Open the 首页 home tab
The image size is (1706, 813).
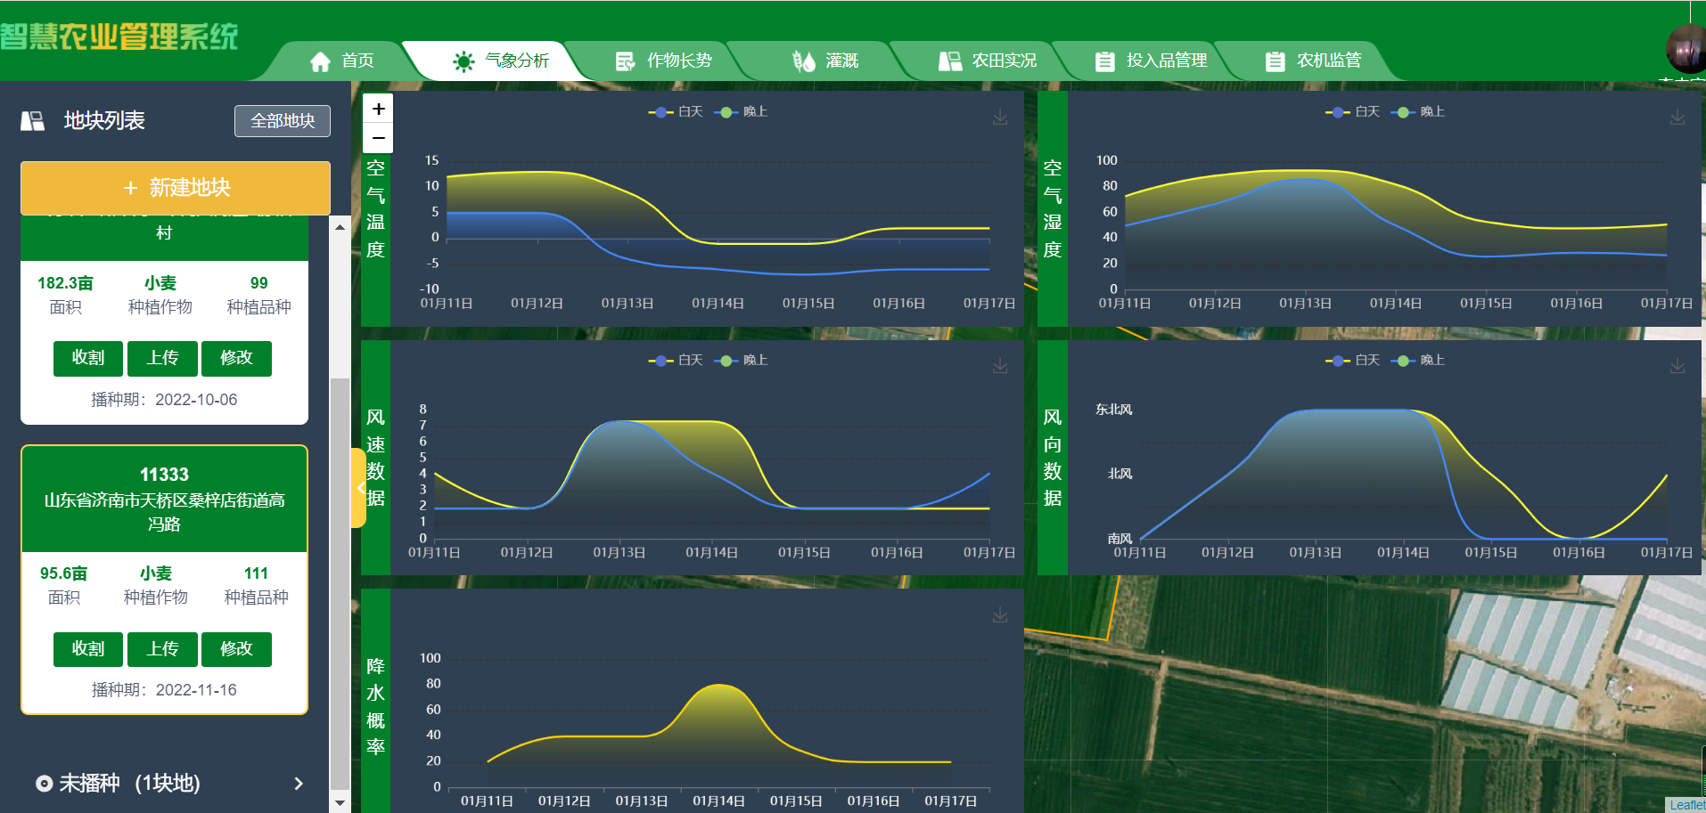341,61
